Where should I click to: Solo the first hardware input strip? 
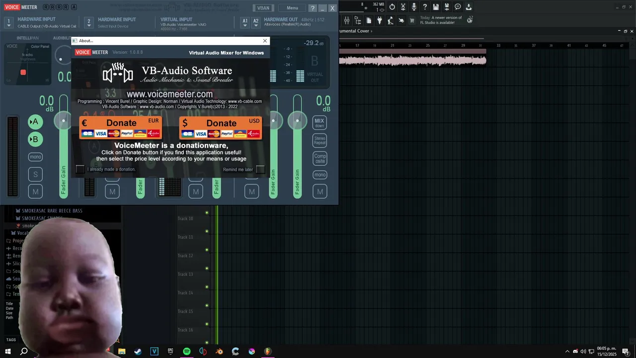pos(35,175)
